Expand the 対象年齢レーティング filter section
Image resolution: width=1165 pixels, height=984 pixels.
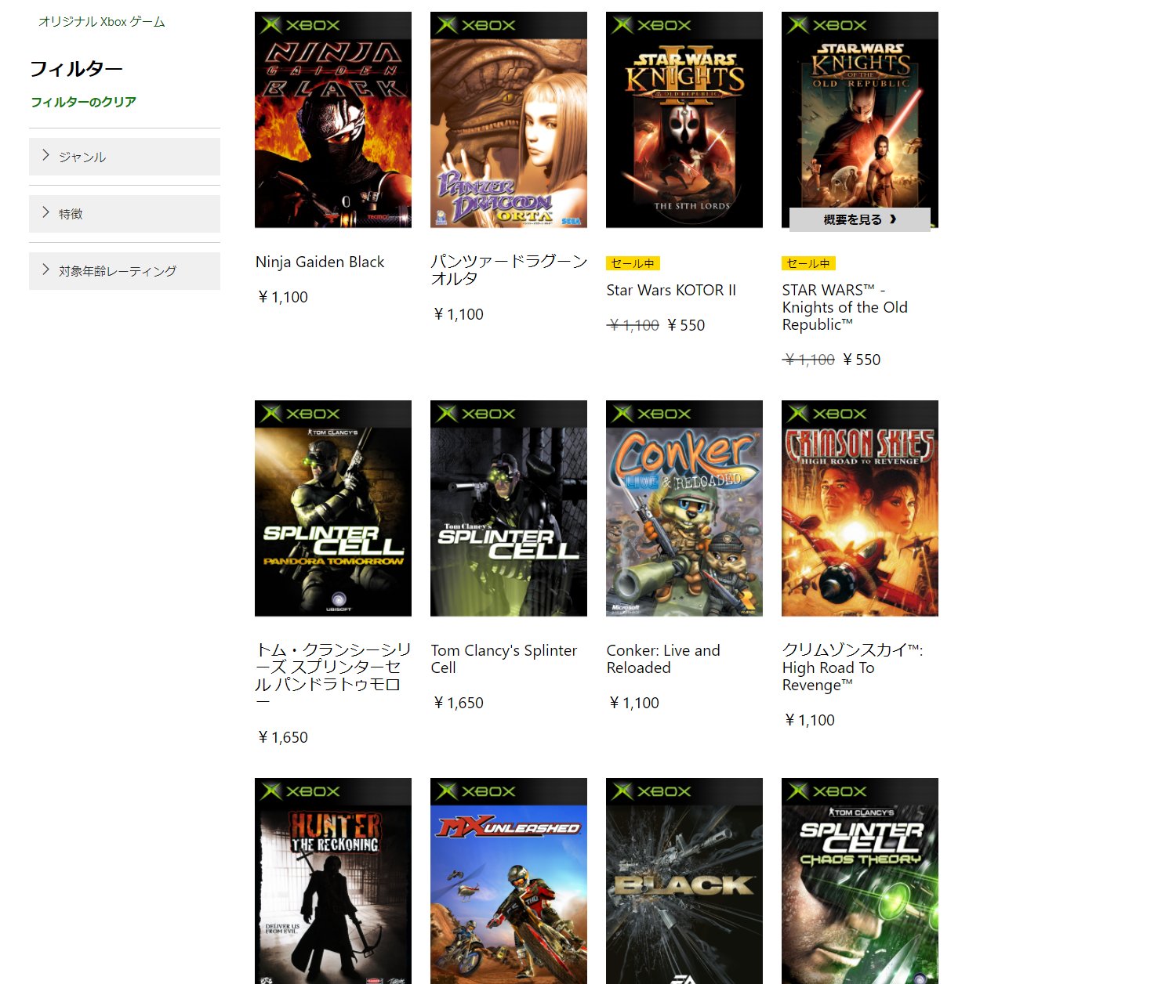125,271
